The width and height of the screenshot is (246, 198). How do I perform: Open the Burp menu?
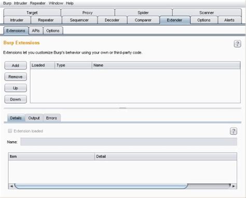7,3
